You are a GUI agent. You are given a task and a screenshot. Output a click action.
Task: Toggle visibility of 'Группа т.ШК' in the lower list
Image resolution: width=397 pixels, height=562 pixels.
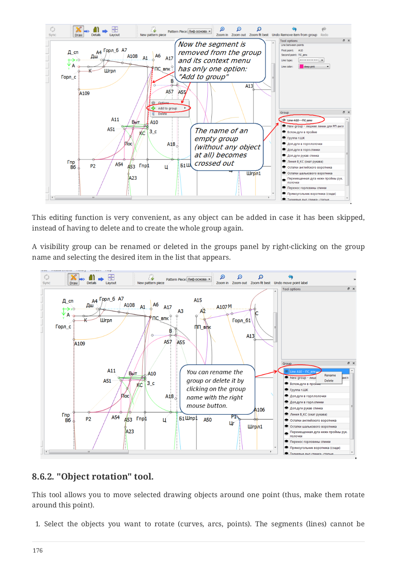pos(287,390)
